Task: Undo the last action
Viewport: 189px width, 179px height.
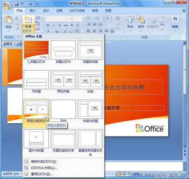Action: [x=22, y=4]
